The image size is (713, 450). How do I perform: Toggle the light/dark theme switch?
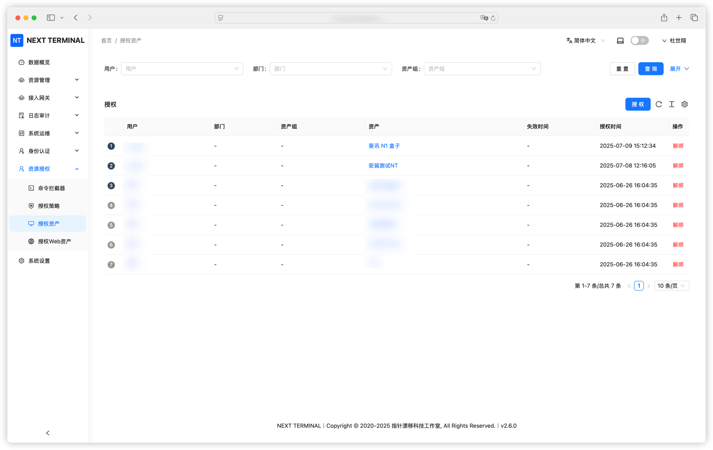click(639, 40)
